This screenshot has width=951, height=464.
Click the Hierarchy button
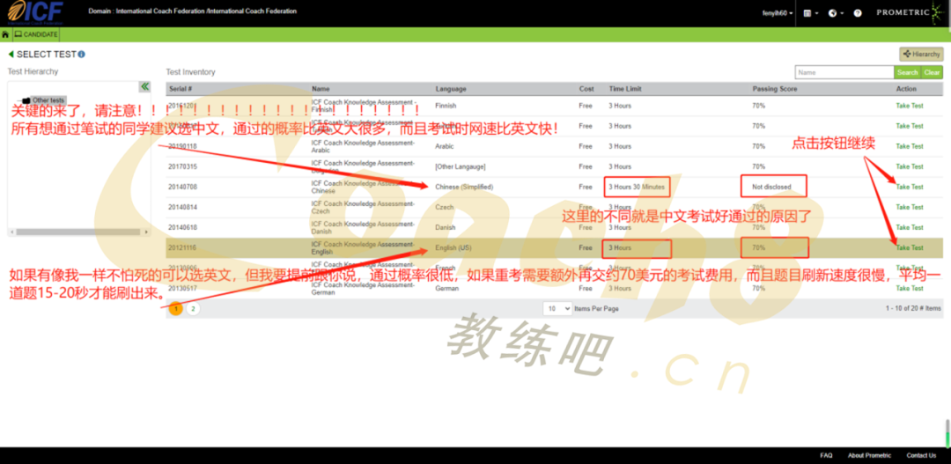[x=921, y=55]
